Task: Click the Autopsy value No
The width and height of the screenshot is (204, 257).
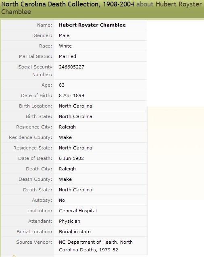Action: (62, 200)
